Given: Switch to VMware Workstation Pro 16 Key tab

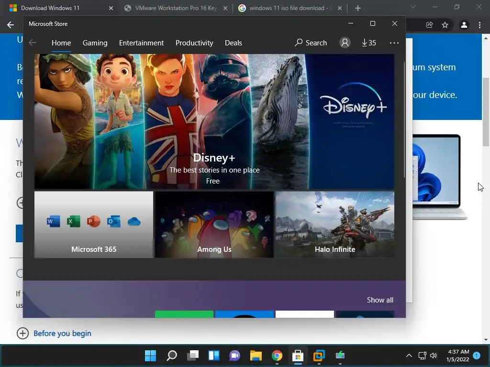Looking at the screenshot, I should [x=176, y=8].
